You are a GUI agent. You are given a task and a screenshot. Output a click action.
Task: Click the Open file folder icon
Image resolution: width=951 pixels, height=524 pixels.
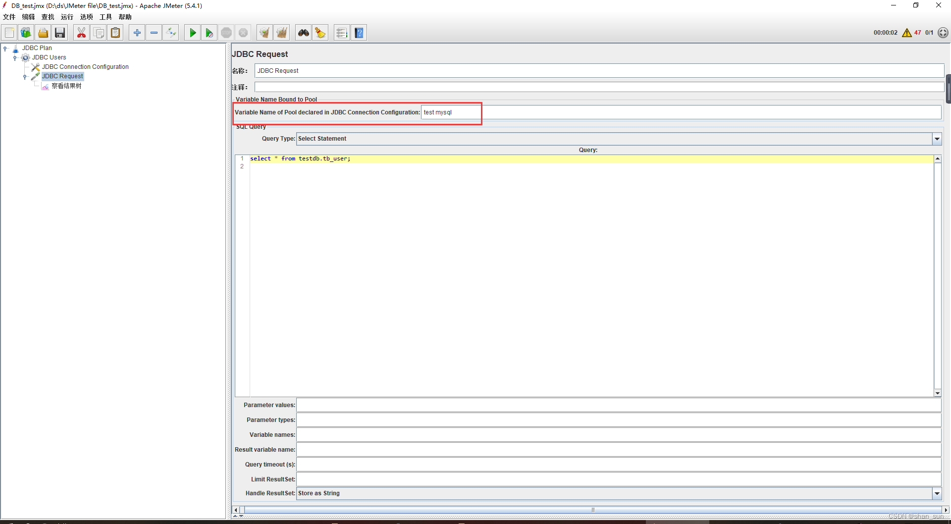[x=43, y=33]
